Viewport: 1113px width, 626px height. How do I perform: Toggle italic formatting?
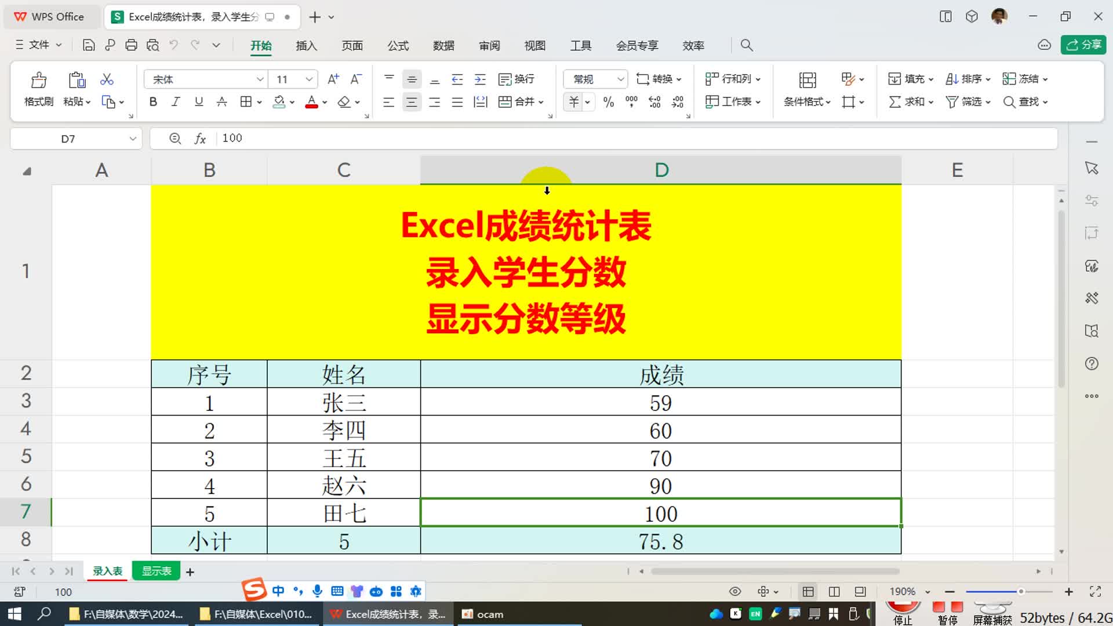176,102
